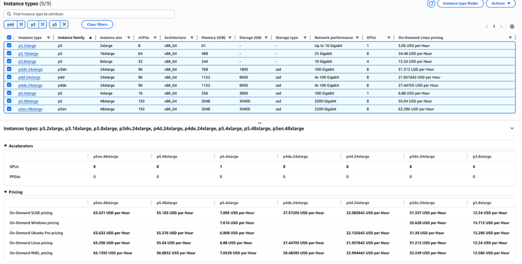The image size is (522, 264).
Task: Open the p3dn.24xlarge instance link
Action: click(30, 70)
